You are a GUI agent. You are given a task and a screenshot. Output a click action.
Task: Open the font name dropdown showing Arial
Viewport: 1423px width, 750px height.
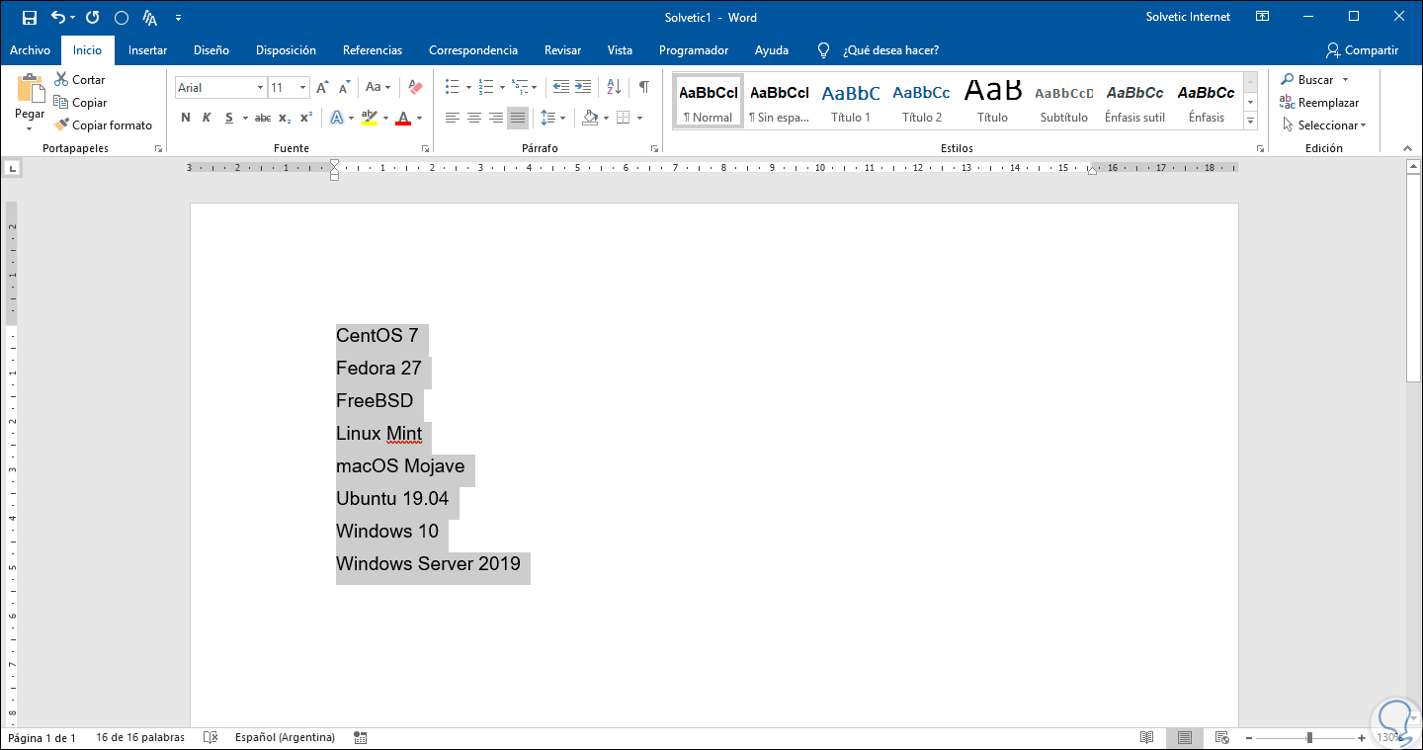[261, 88]
